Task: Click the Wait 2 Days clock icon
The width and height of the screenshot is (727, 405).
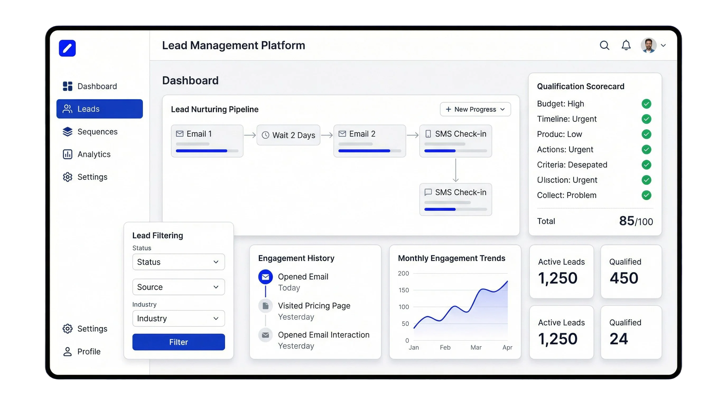Action: pyautogui.click(x=265, y=135)
